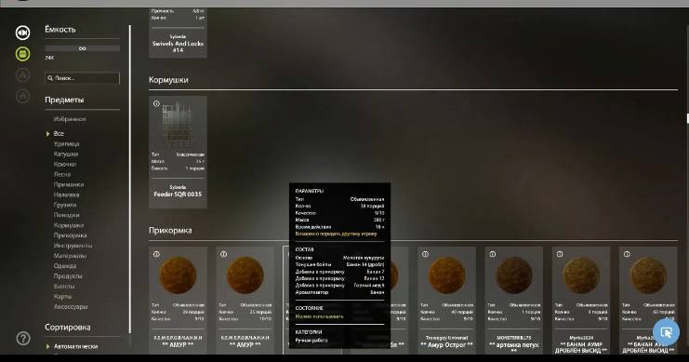Viewport: 689px width, 362px height.
Task: Filter by Продукты category
Action: 68,275
